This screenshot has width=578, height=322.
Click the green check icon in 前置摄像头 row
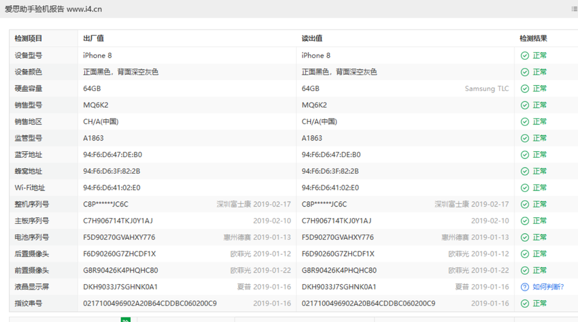click(x=525, y=271)
